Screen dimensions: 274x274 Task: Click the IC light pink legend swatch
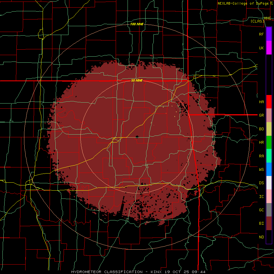(269, 196)
